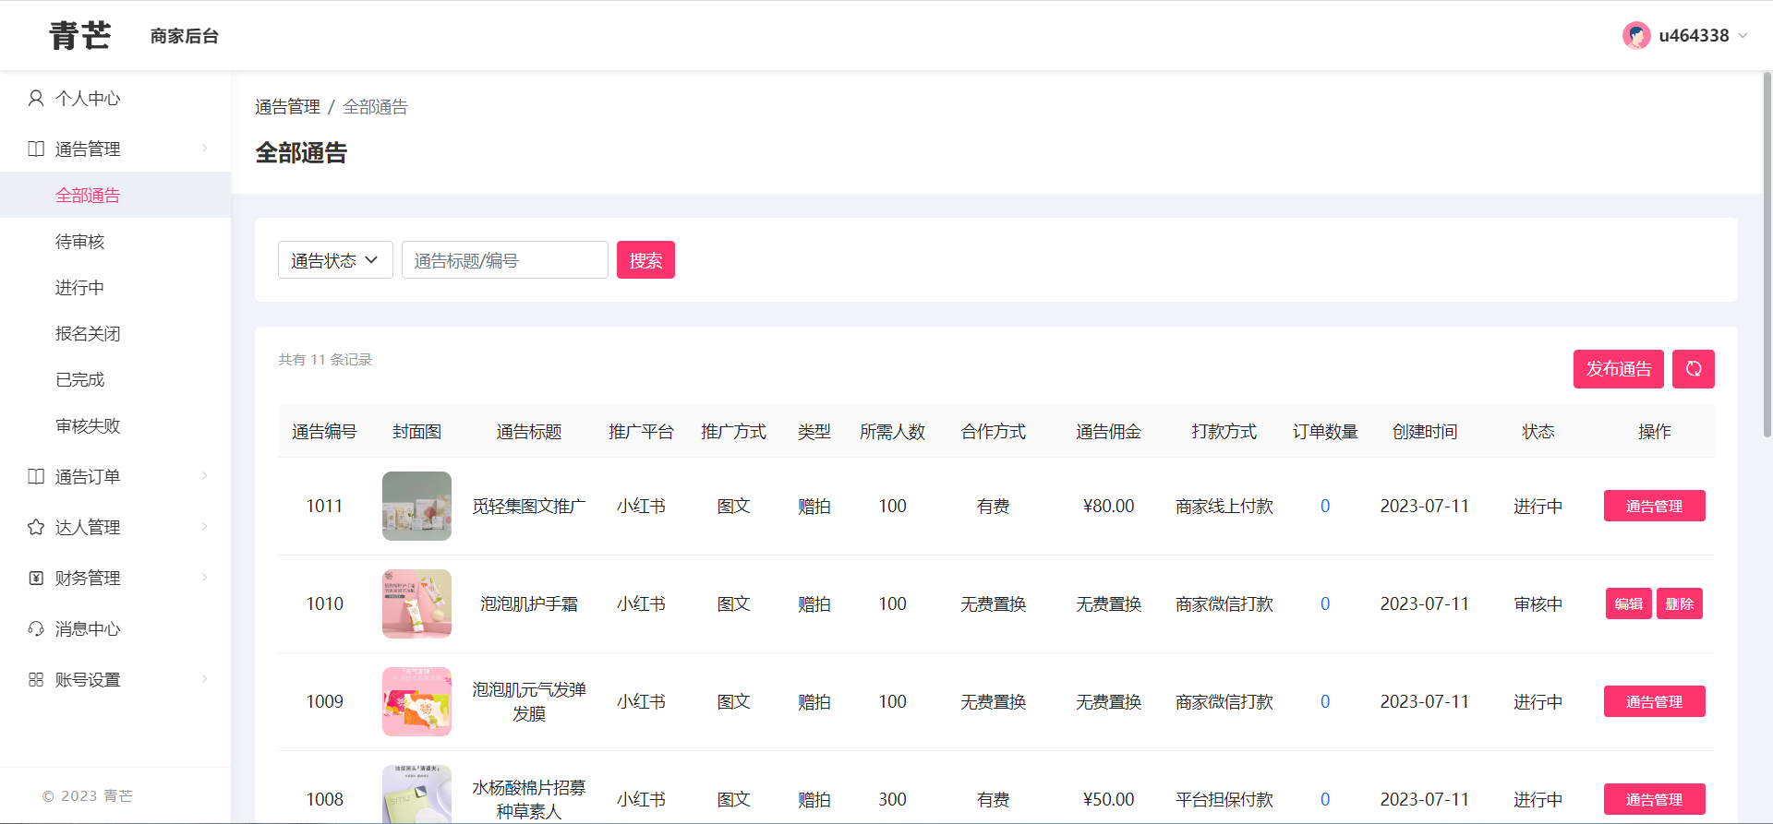Click 删除 for notice 1010
The height and width of the screenshot is (824, 1773).
coord(1679,603)
